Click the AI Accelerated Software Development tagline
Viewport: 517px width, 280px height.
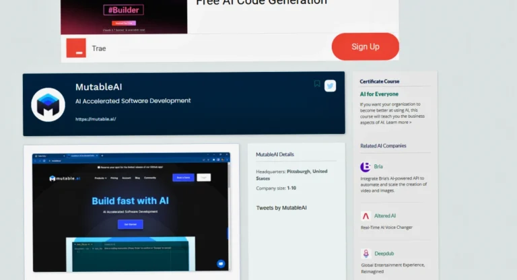coord(133,101)
